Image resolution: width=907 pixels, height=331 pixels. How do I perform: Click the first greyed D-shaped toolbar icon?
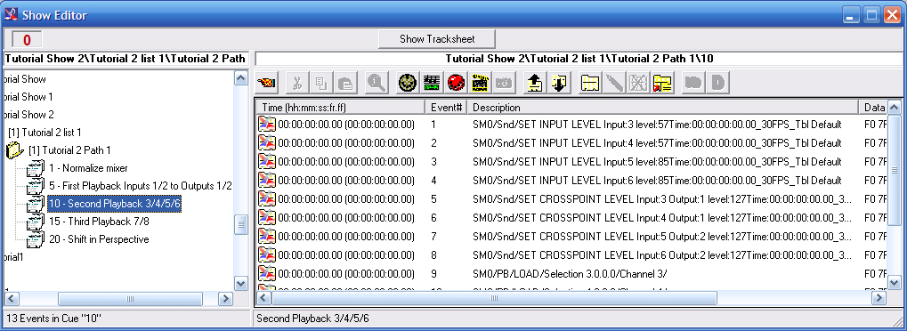pyautogui.click(x=692, y=83)
